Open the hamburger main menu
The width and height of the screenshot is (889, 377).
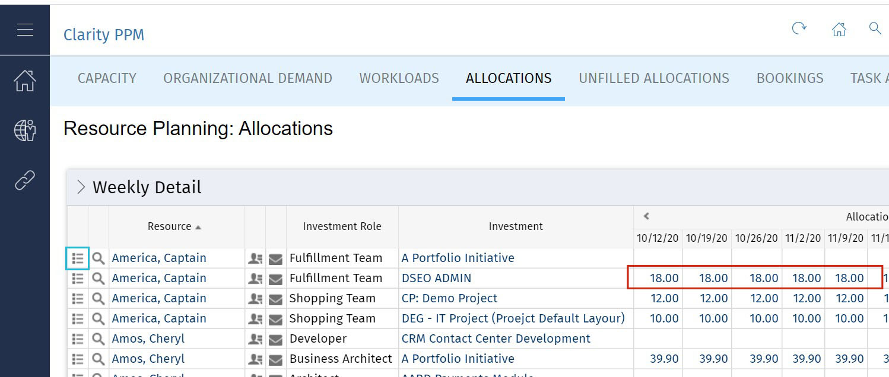pyautogui.click(x=25, y=29)
